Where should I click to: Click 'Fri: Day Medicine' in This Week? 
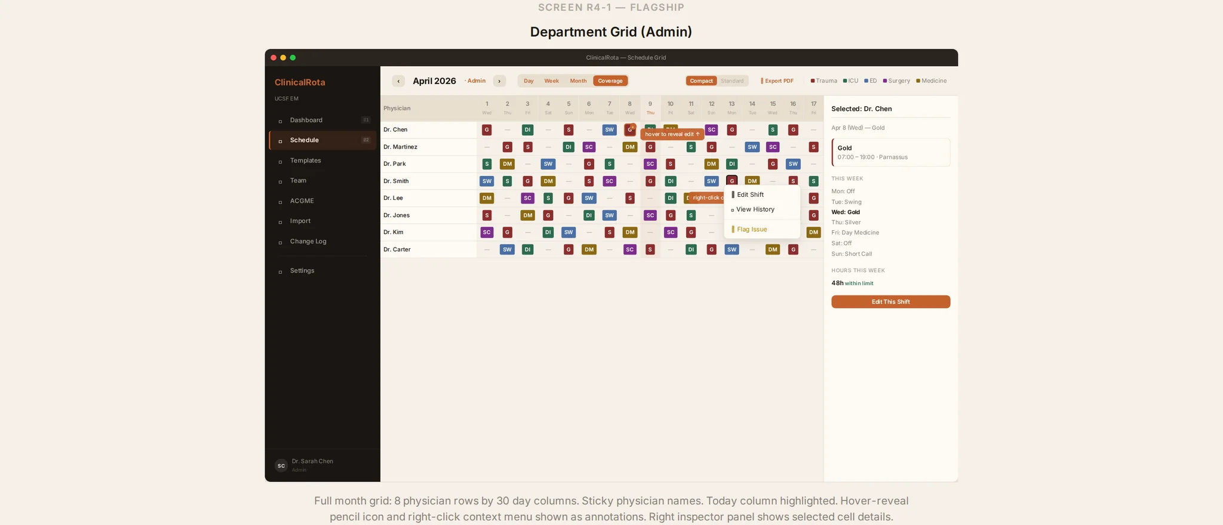(x=855, y=233)
